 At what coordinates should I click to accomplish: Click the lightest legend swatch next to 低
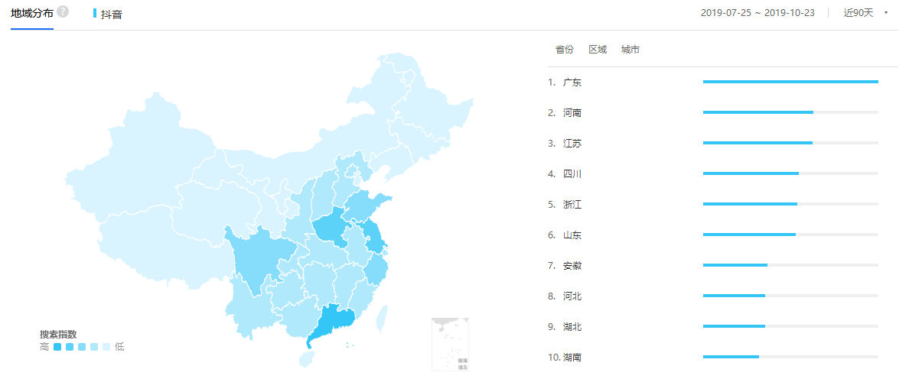106,348
